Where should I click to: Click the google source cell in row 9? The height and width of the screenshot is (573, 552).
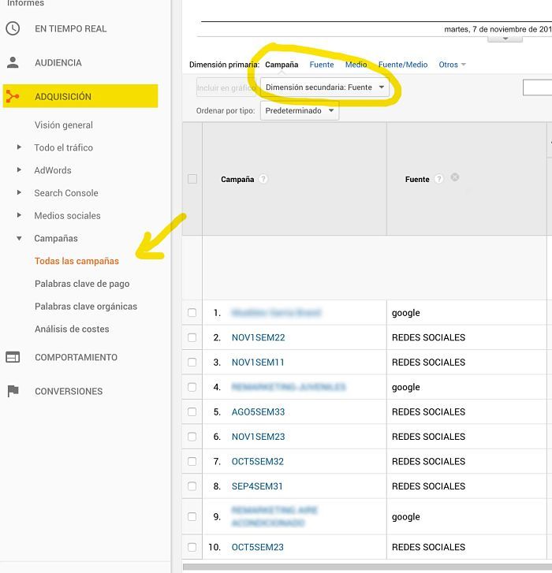point(406,517)
